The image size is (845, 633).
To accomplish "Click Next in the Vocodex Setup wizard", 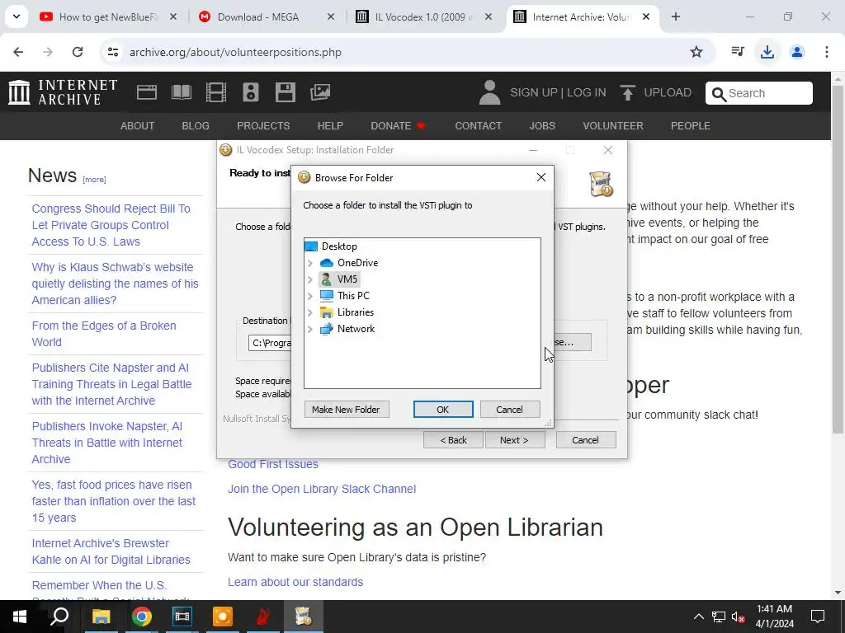I will tap(515, 440).
